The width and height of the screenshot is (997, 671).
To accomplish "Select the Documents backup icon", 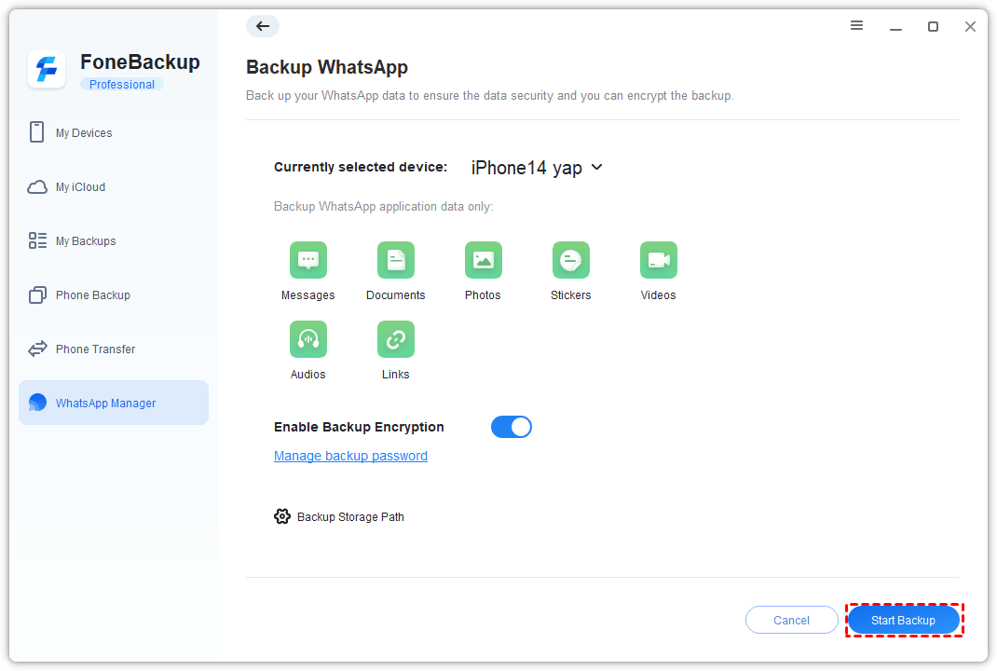I will tap(396, 260).
